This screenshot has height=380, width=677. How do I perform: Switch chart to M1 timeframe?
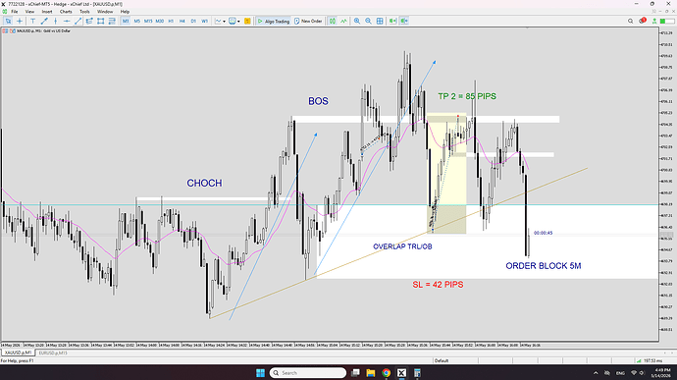pos(126,21)
